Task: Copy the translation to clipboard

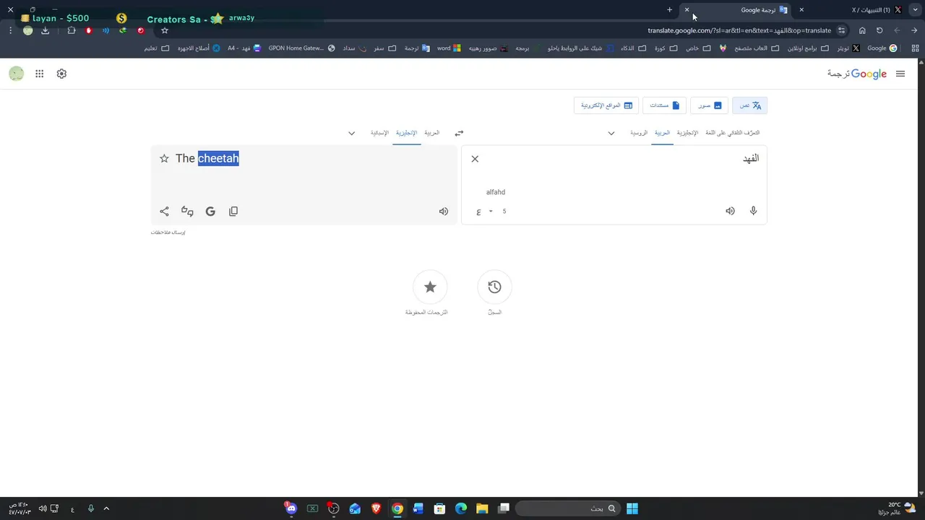Action: pos(233,211)
